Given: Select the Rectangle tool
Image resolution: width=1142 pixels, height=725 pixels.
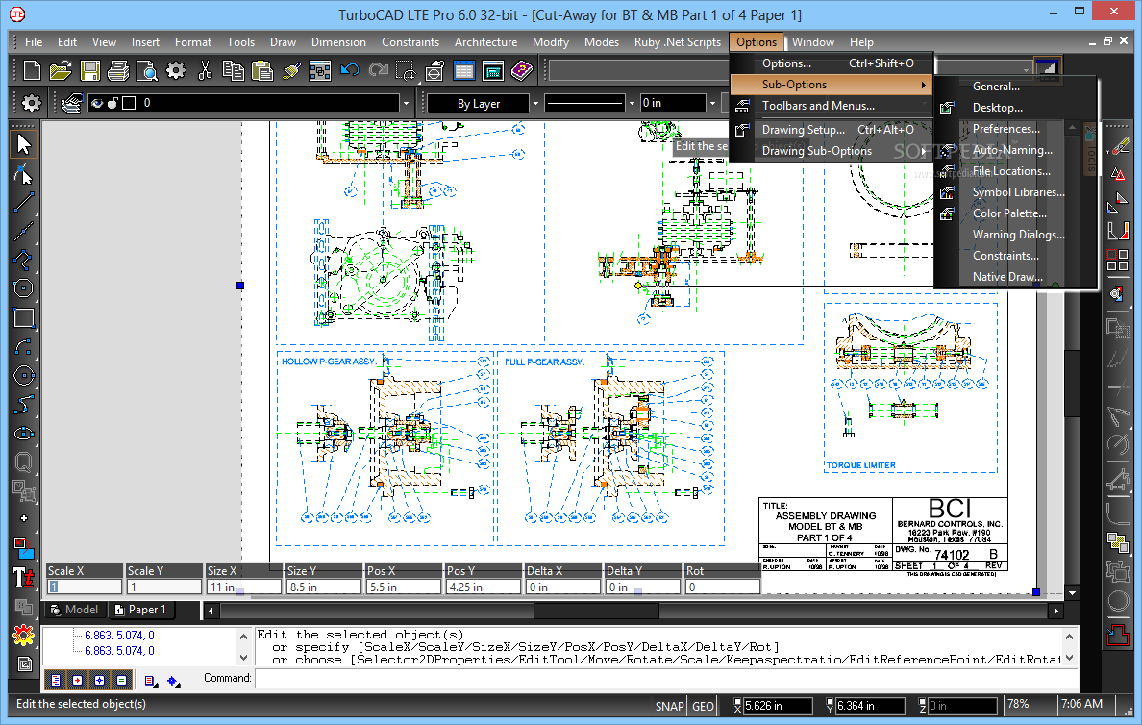Looking at the screenshot, I should tap(23, 317).
